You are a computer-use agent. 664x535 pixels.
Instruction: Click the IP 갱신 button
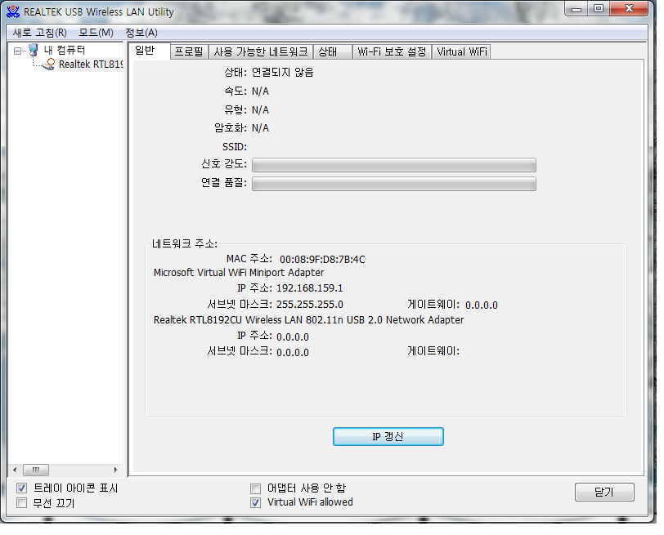point(388,436)
